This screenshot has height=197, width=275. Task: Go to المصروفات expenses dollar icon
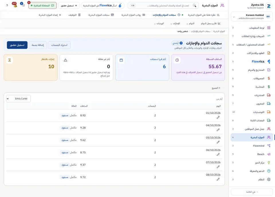tap(269, 78)
